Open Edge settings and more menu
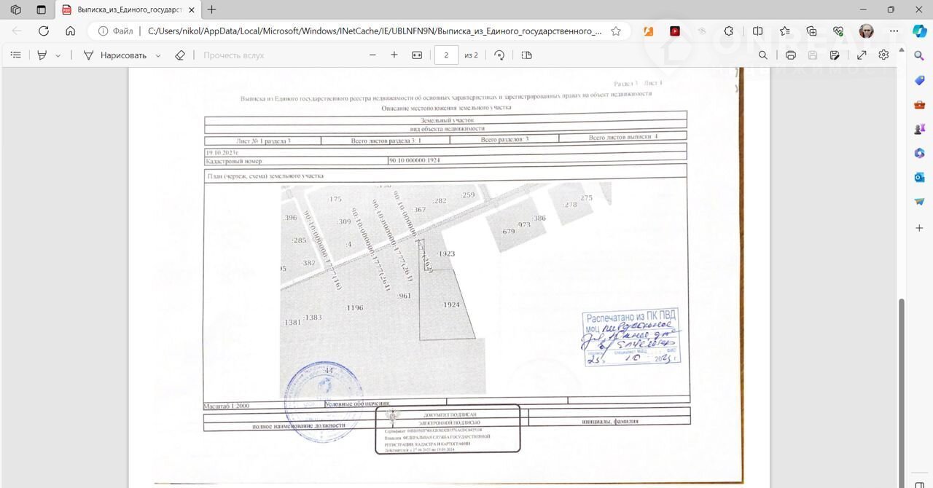This screenshot has width=933, height=488. click(x=893, y=31)
